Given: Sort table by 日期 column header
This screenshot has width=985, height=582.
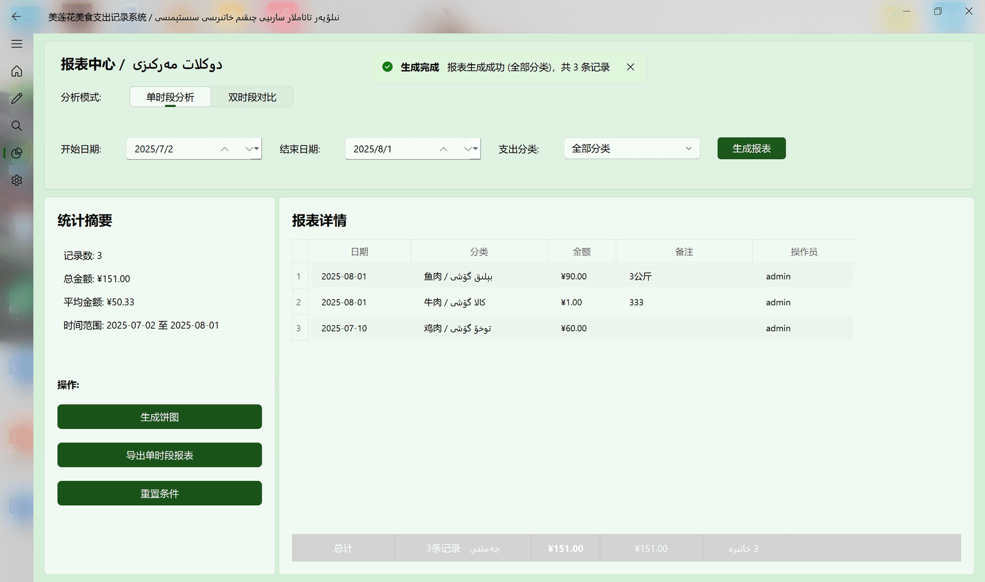Looking at the screenshot, I should 360,252.
